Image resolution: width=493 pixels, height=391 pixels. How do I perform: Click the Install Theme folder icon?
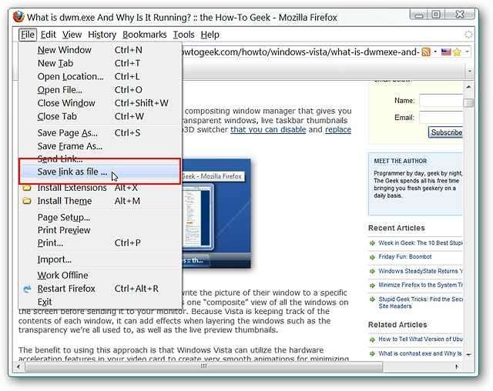pos(27,201)
